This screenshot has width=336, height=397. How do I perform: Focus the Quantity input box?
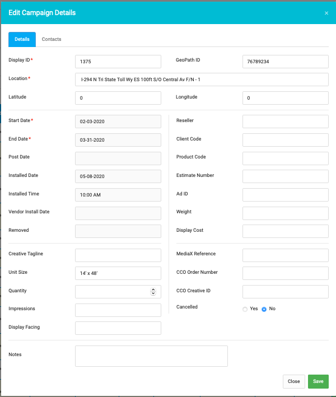point(118,292)
